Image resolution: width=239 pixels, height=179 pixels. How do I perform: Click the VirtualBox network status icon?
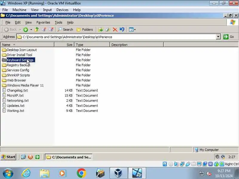182,164
